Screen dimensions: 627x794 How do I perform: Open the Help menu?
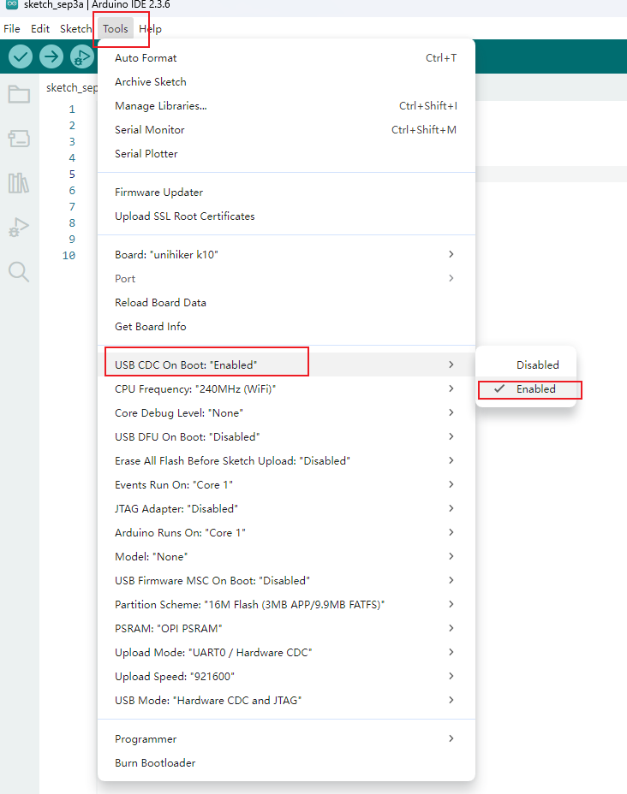click(x=150, y=29)
